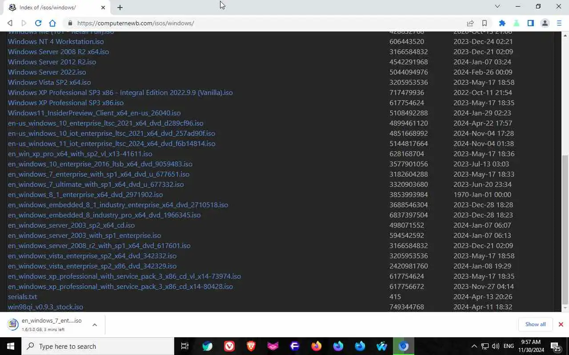Open the W-logo browser on taskbar

[x=382, y=346]
